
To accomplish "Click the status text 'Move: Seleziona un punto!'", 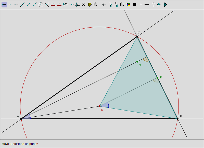I will coord(20,144).
